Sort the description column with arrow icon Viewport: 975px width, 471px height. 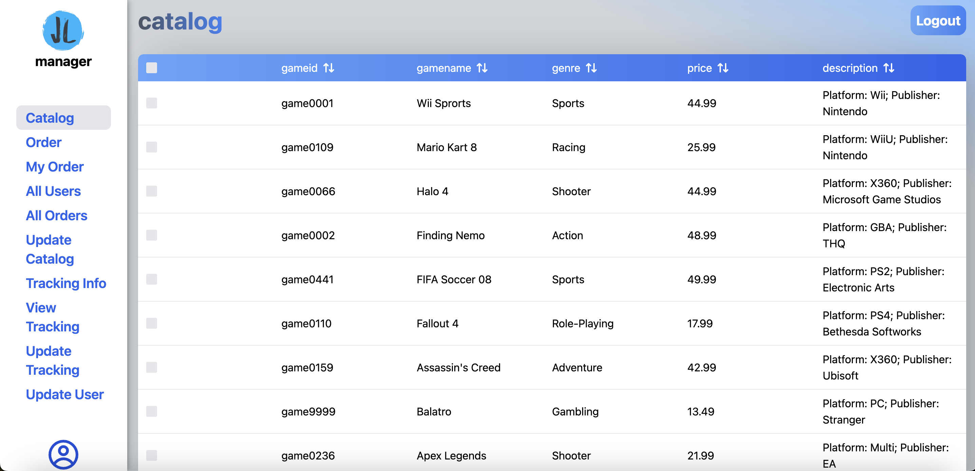pyautogui.click(x=889, y=68)
